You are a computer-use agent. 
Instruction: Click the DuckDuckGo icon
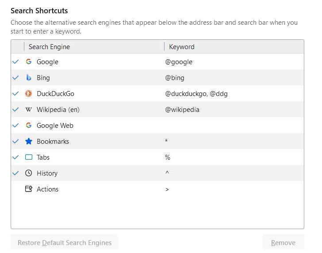click(x=29, y=94)
